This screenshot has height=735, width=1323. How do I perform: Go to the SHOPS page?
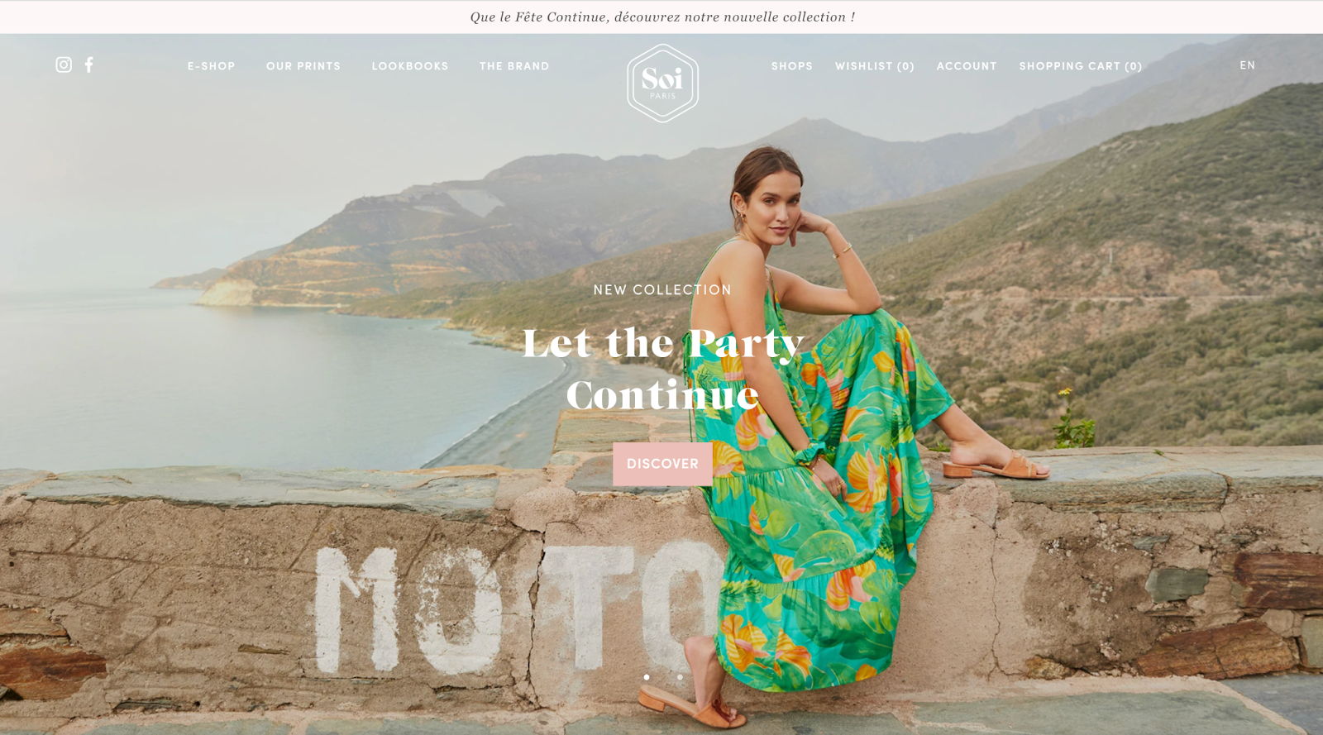[792, 66]
